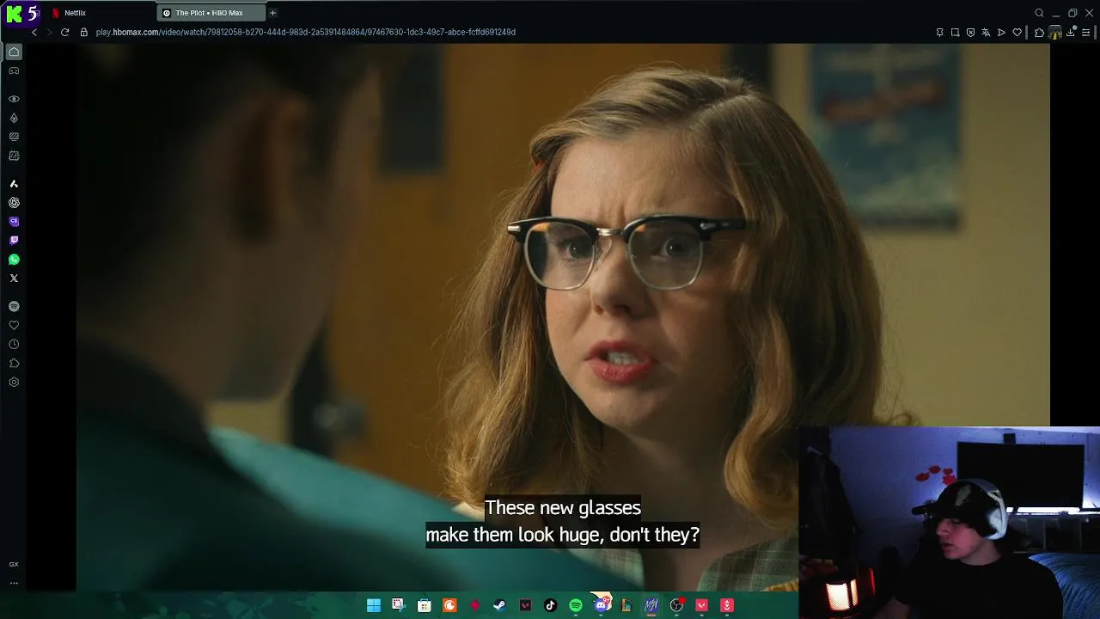This screenshot has height=619, width=1100.
Task: Open sidebar extensions cube icon
Action: [x=14, y=363]
